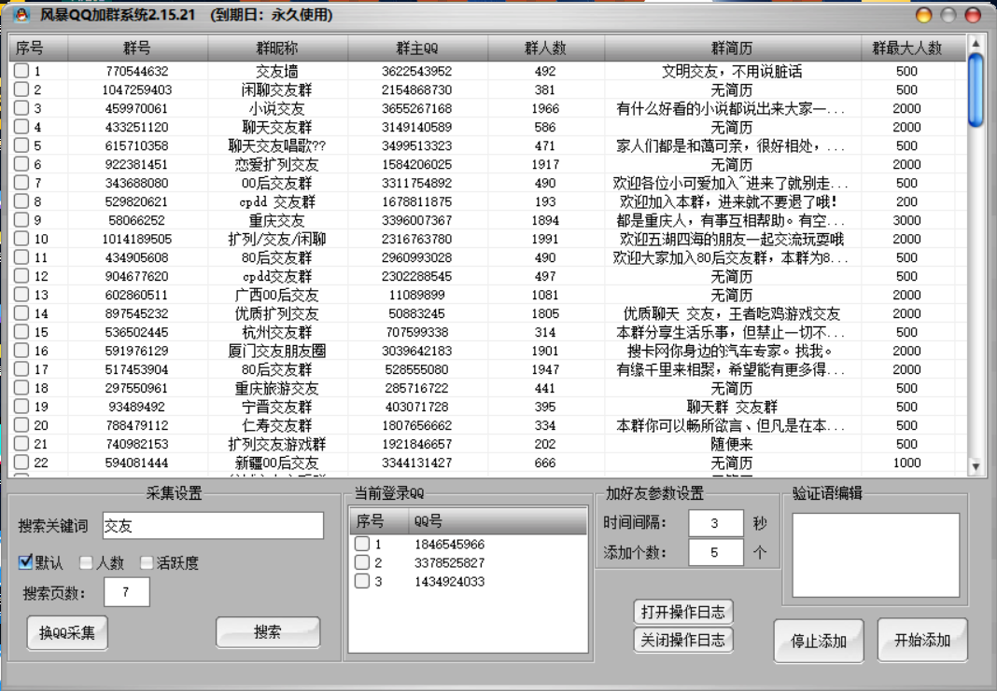This screenshot has height=691, width=997.
Task: Click the 换QQ采集 button
Action: click(x=67, y=632)
